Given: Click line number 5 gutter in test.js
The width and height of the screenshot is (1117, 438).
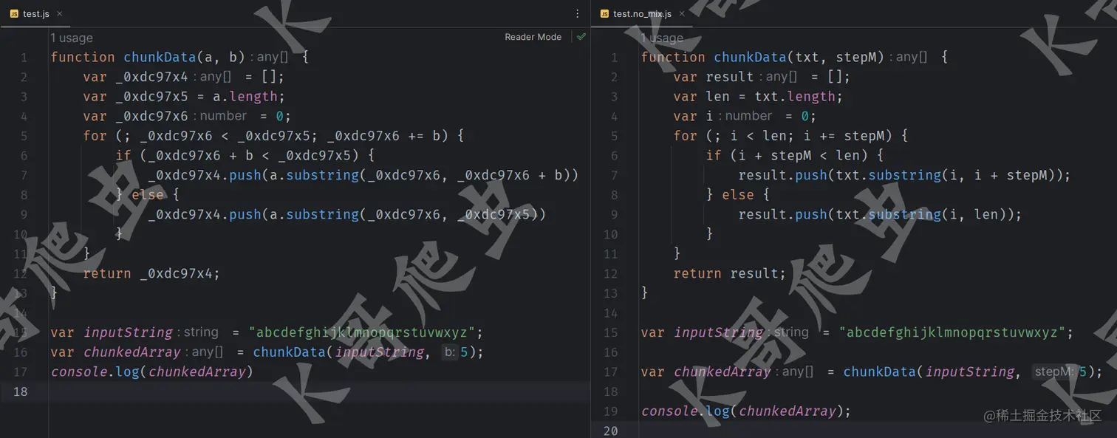Looking at the screenshot, I should click(24, 136).
